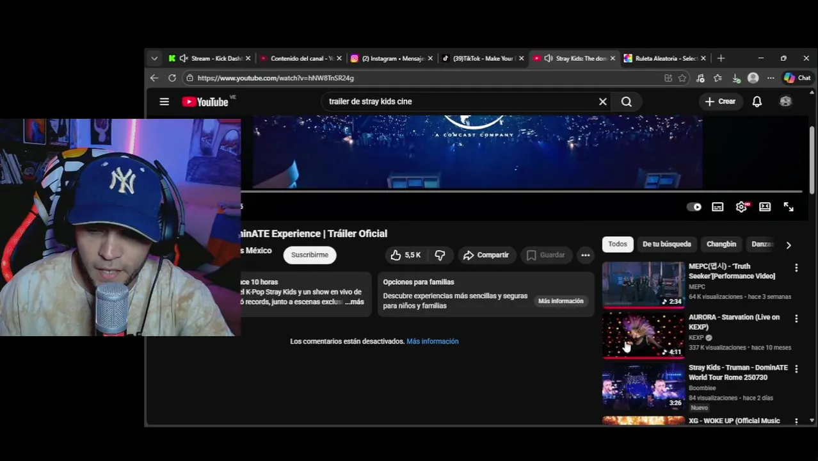Open Copilot Chat in browser
Screen dimensions: 818x461
[798, 78]
